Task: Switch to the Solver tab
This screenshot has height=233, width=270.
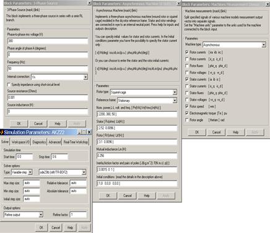Action: pos(5,142)
